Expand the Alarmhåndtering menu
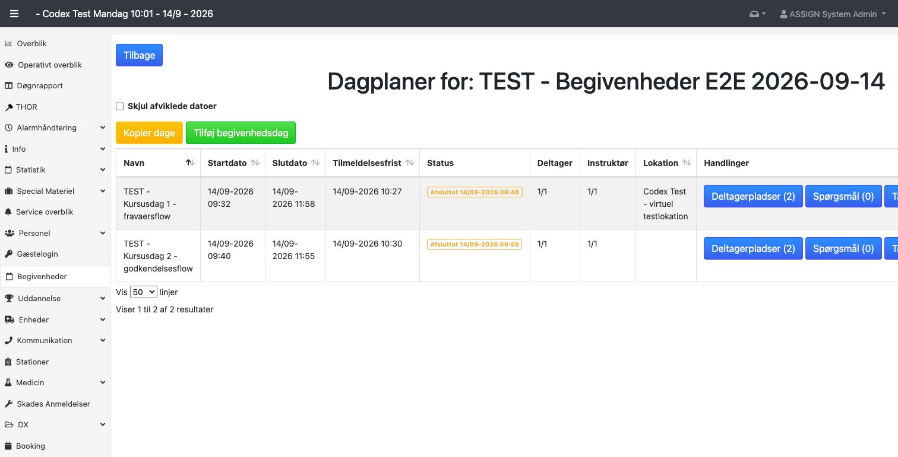Image resolution: width=898 pixels, height=457 pixels. [x=55, y=127]
